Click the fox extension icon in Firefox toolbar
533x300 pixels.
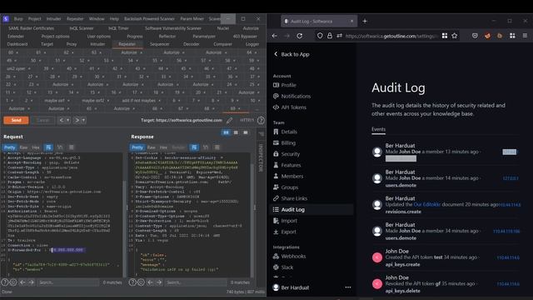pos(487,36)
